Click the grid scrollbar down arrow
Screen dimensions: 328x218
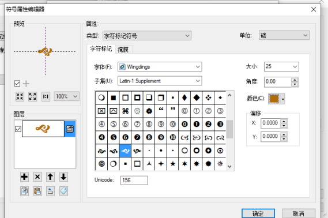coord(229,166)
